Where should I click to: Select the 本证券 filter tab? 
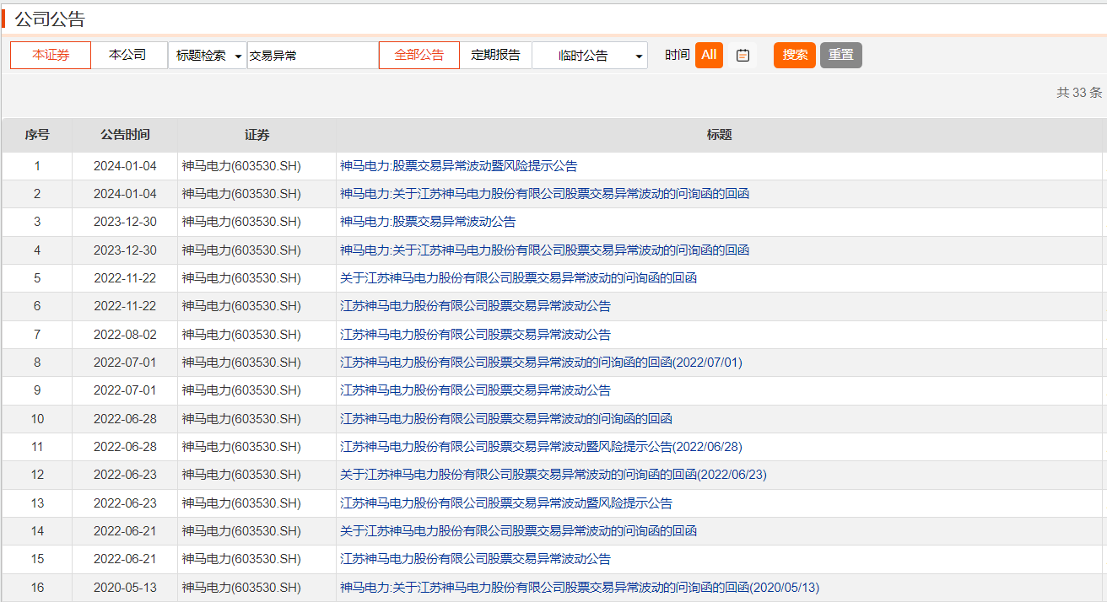coord(51,55)
